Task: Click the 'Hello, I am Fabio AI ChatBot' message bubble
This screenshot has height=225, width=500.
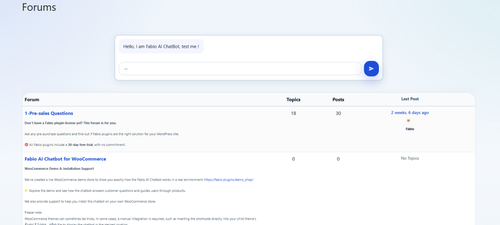Action: pos(161,46)
